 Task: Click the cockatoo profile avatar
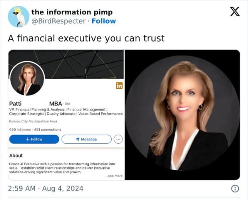(x=19, y=17)
